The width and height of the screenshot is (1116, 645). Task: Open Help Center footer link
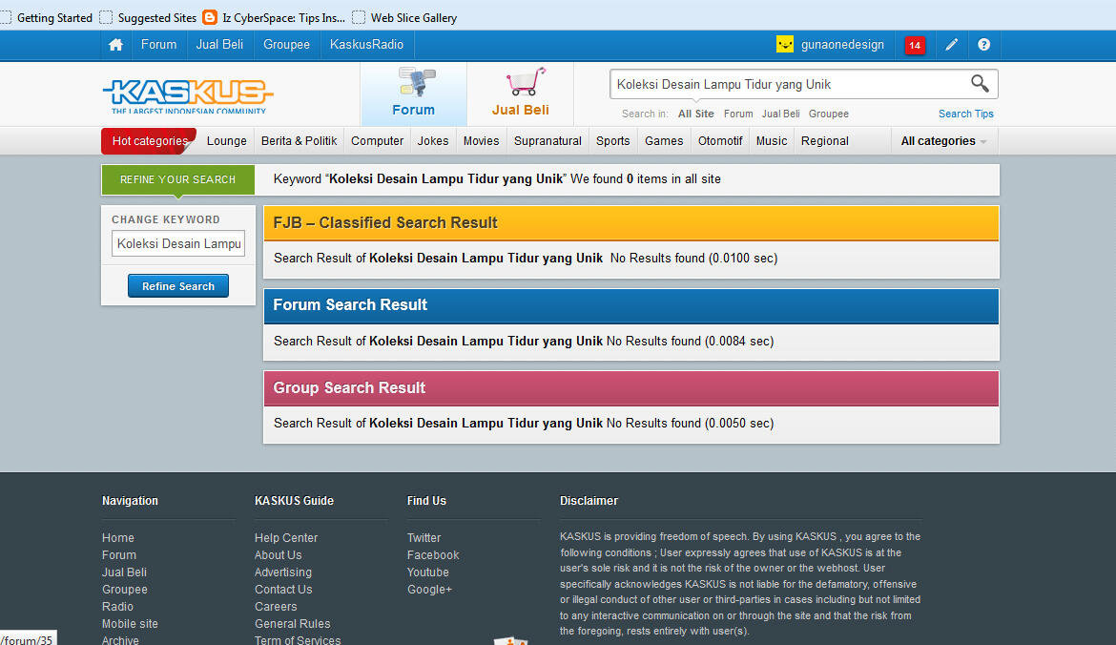coord(286,538)
